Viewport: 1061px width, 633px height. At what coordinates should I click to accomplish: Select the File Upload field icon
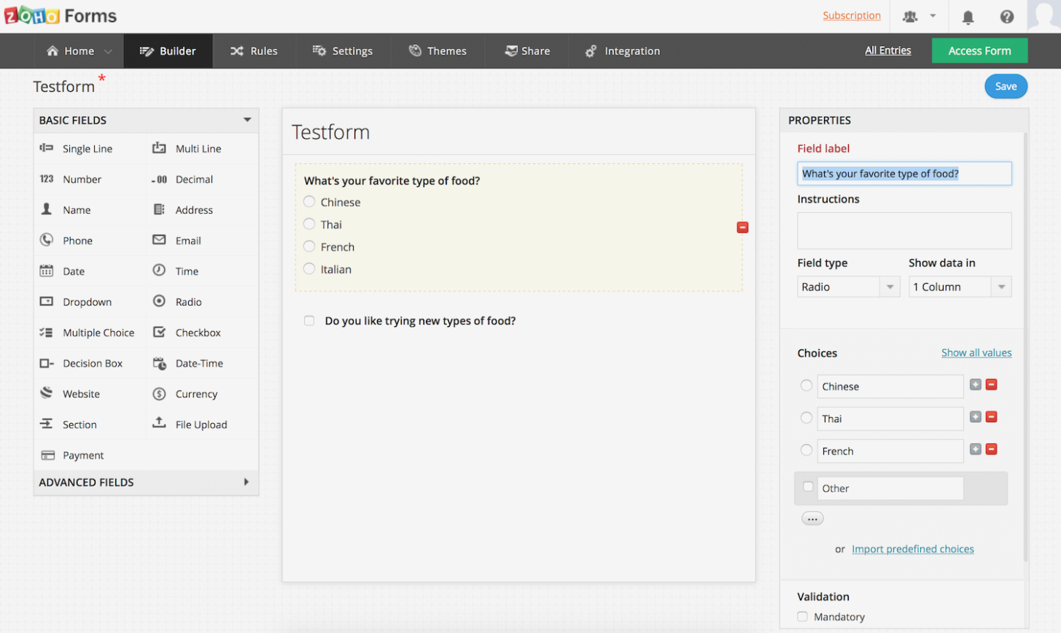[x=159, y=423]
